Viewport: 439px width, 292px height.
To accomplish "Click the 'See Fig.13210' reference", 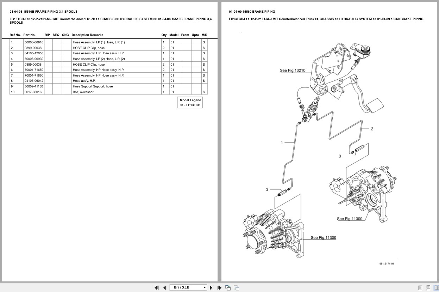I will coord(293,71).
